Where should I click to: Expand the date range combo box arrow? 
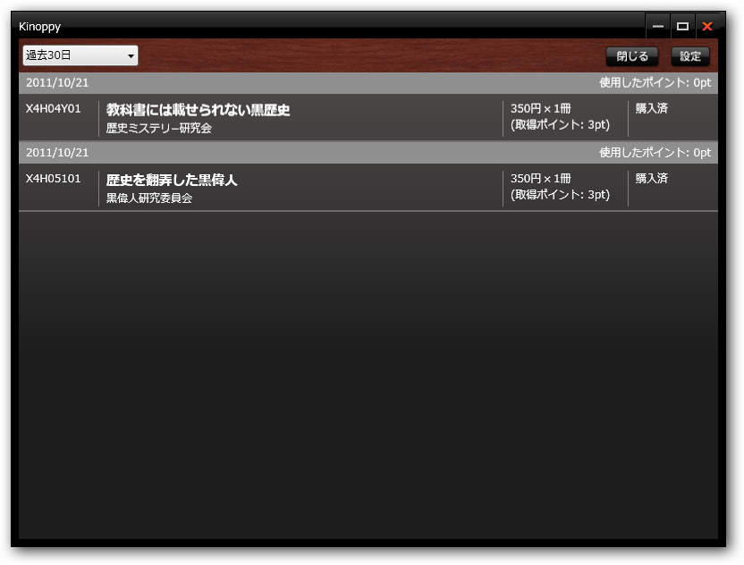point(131,55)
